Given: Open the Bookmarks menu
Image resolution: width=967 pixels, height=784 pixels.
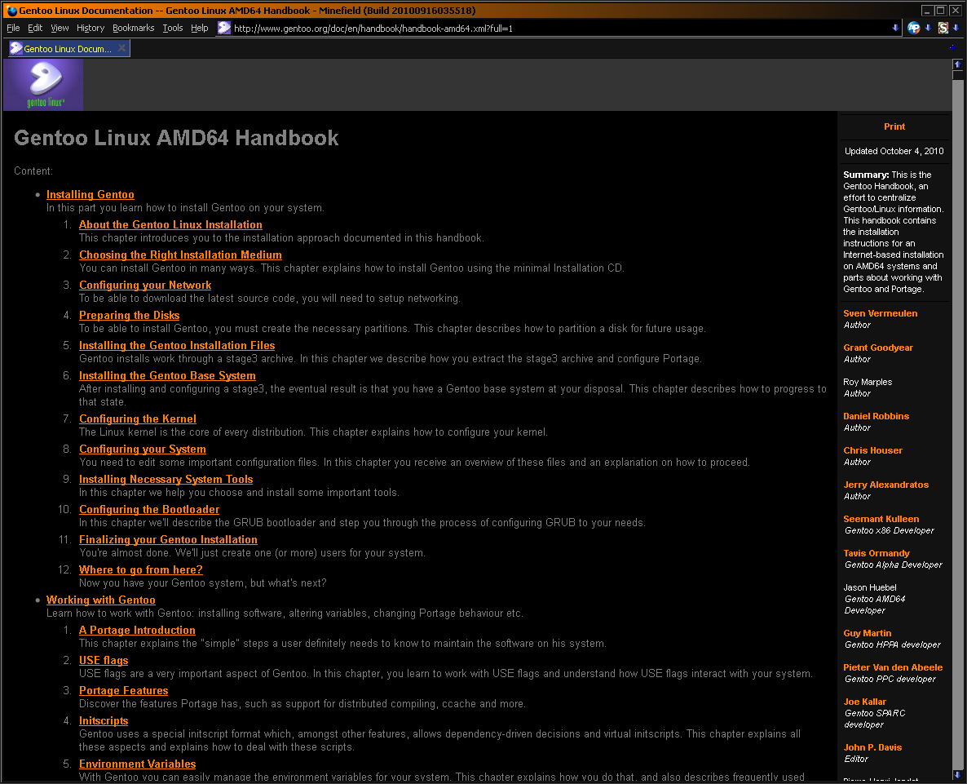Looking at the screenshot, I should [x=133, y=27].
